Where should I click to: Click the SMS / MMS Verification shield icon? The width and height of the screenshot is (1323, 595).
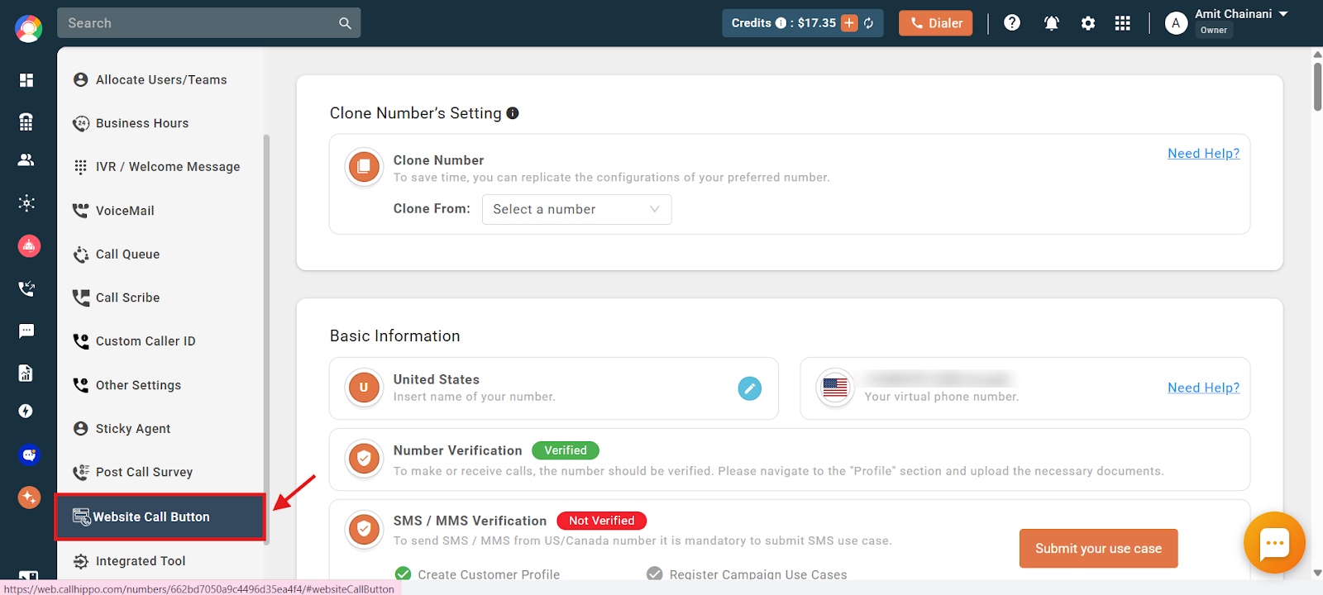[364, 529]
